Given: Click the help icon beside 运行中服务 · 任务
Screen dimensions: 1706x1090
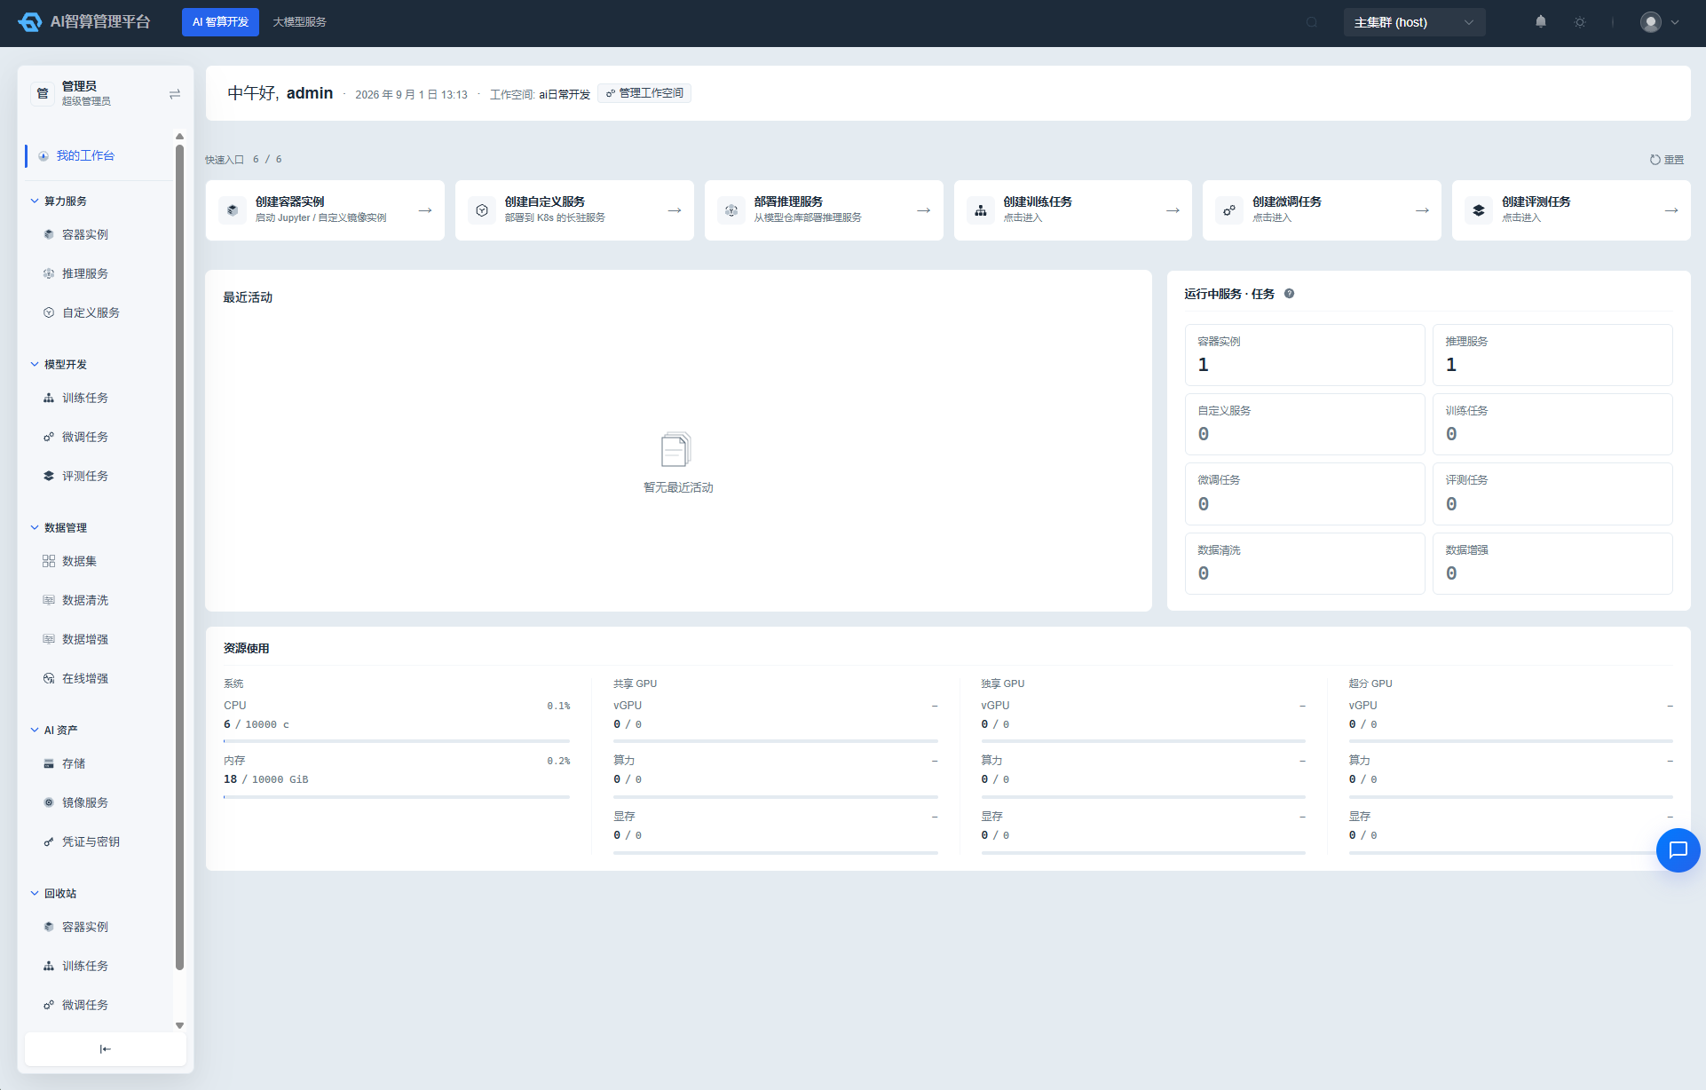Looking at the screenshot, I should [1289, 294].
